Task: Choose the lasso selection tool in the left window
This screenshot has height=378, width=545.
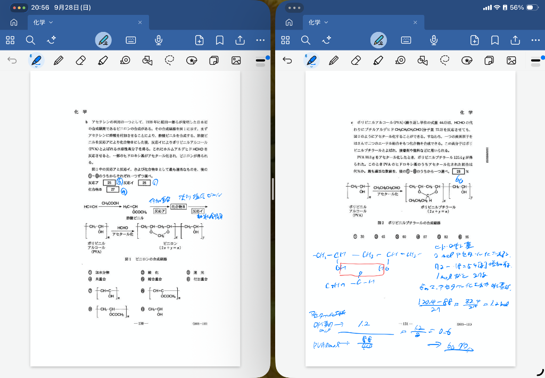Action: pyautogui.click(x=169, y=61)
